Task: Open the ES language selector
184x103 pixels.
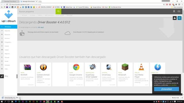Action: [x=179, y=11]
